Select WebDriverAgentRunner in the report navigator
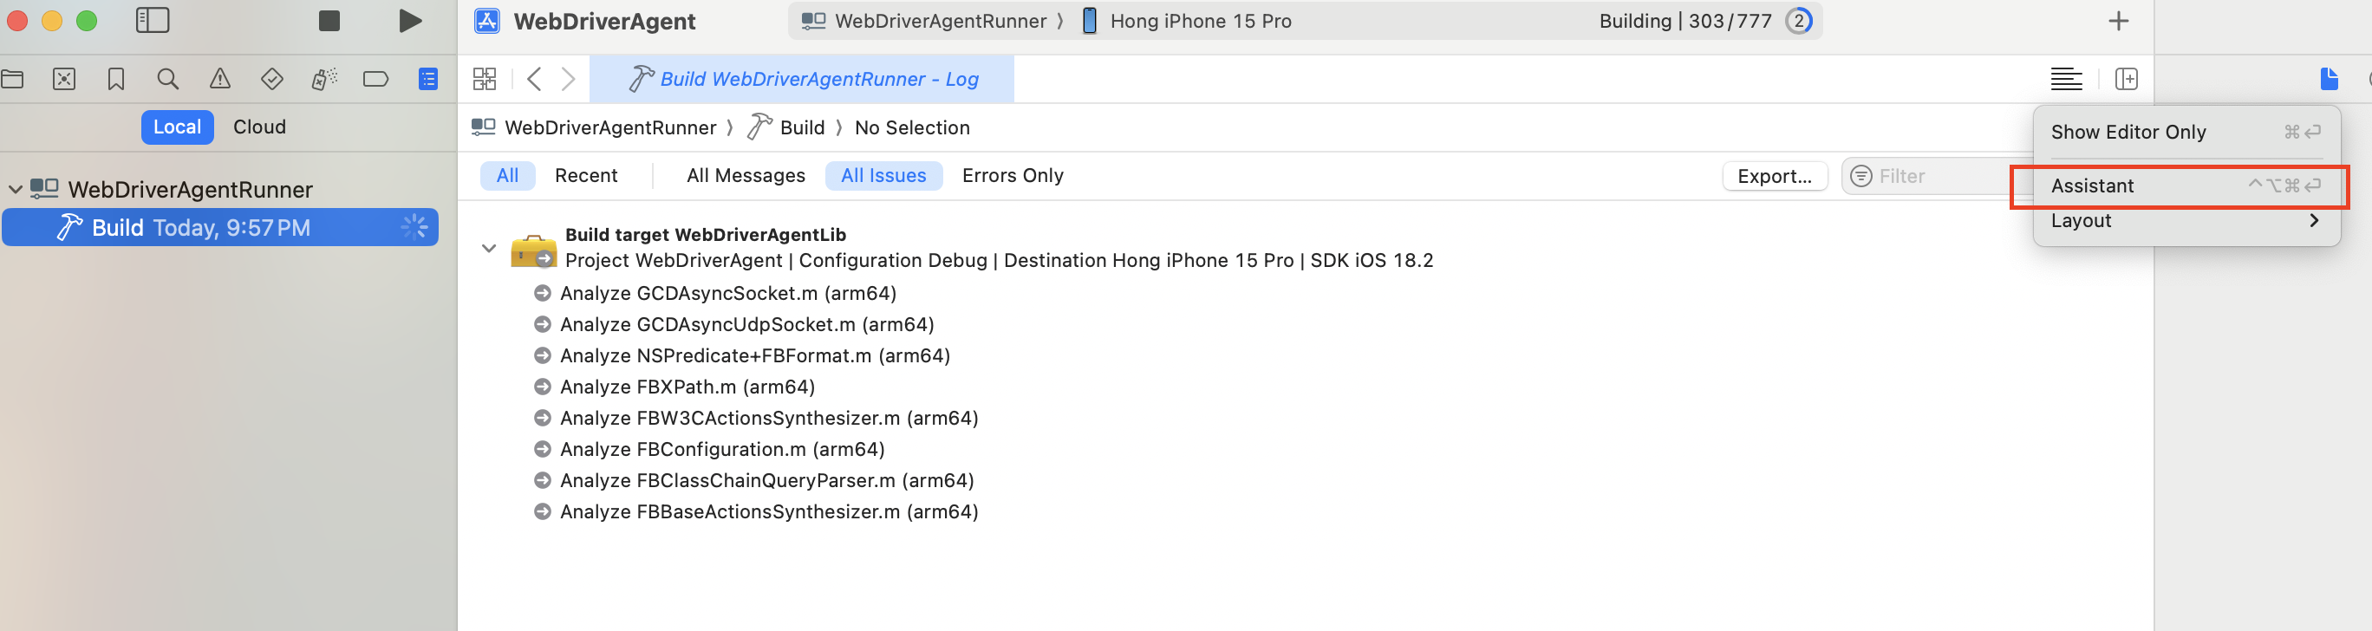This screenshot has width=2372, height=631. point(190,190)
